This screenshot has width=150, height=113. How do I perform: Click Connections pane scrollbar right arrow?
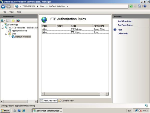36,101
